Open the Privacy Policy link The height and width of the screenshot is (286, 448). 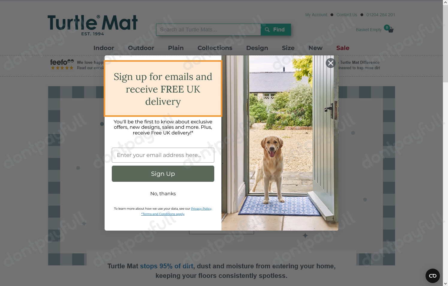[x=201, y=209]
